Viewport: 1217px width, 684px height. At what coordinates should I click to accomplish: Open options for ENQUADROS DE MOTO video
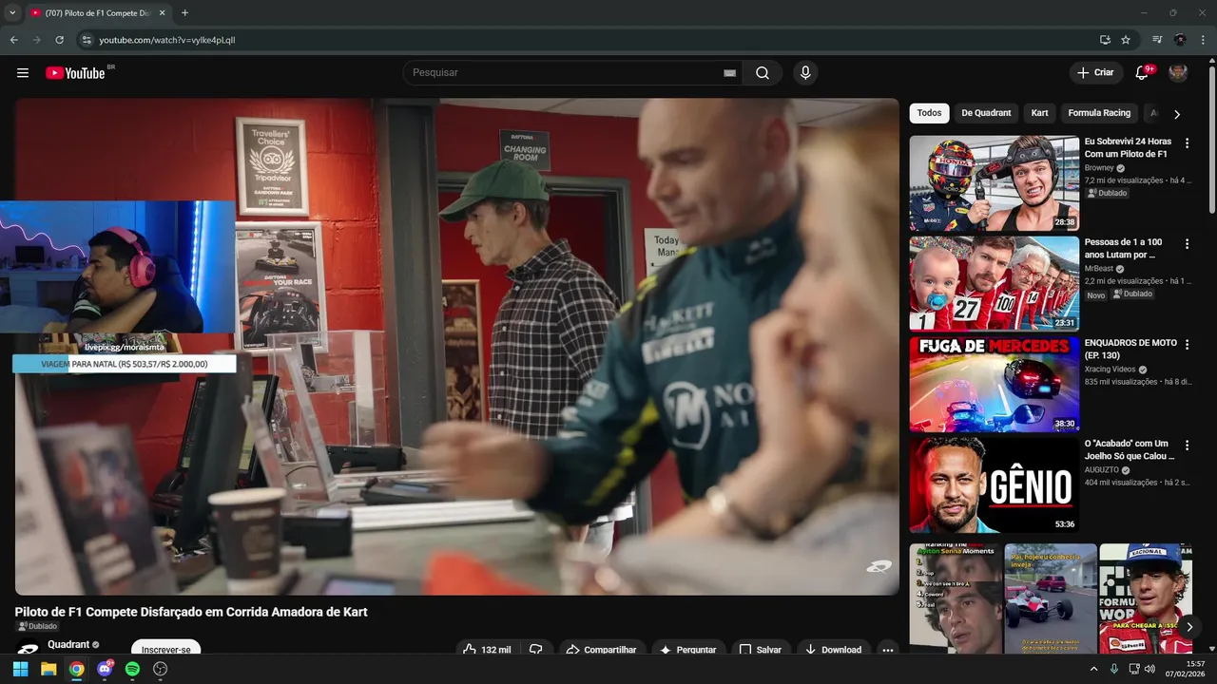[x=1187, y=345]
